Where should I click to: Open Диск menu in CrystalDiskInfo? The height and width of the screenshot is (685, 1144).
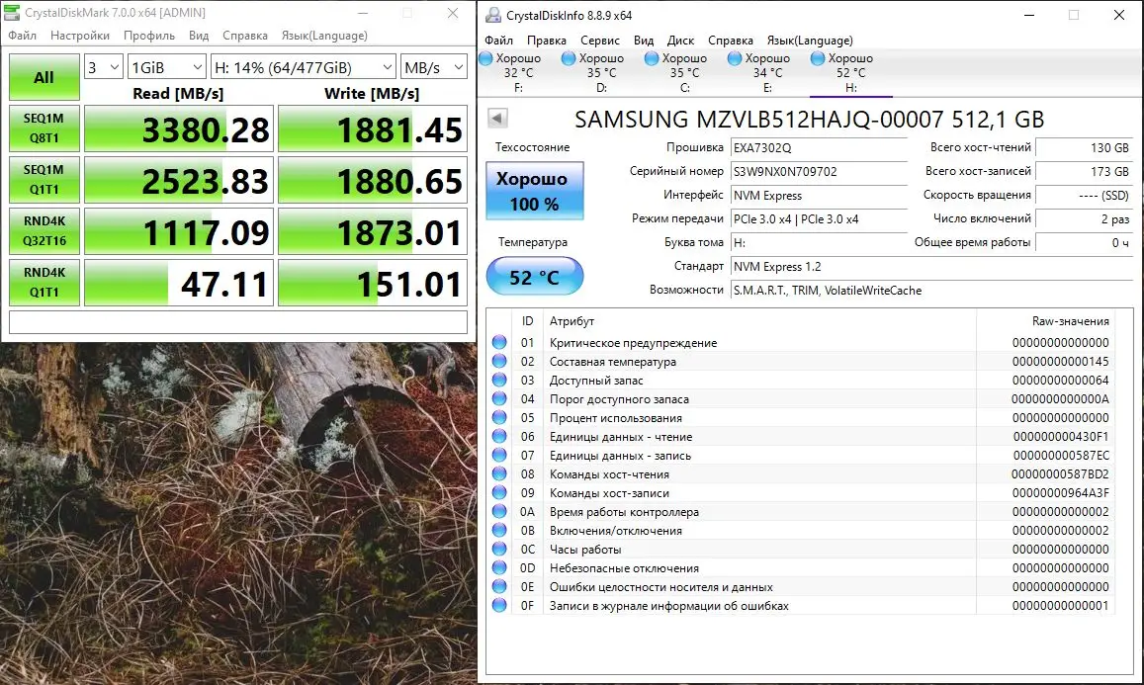tap(680, 41)
